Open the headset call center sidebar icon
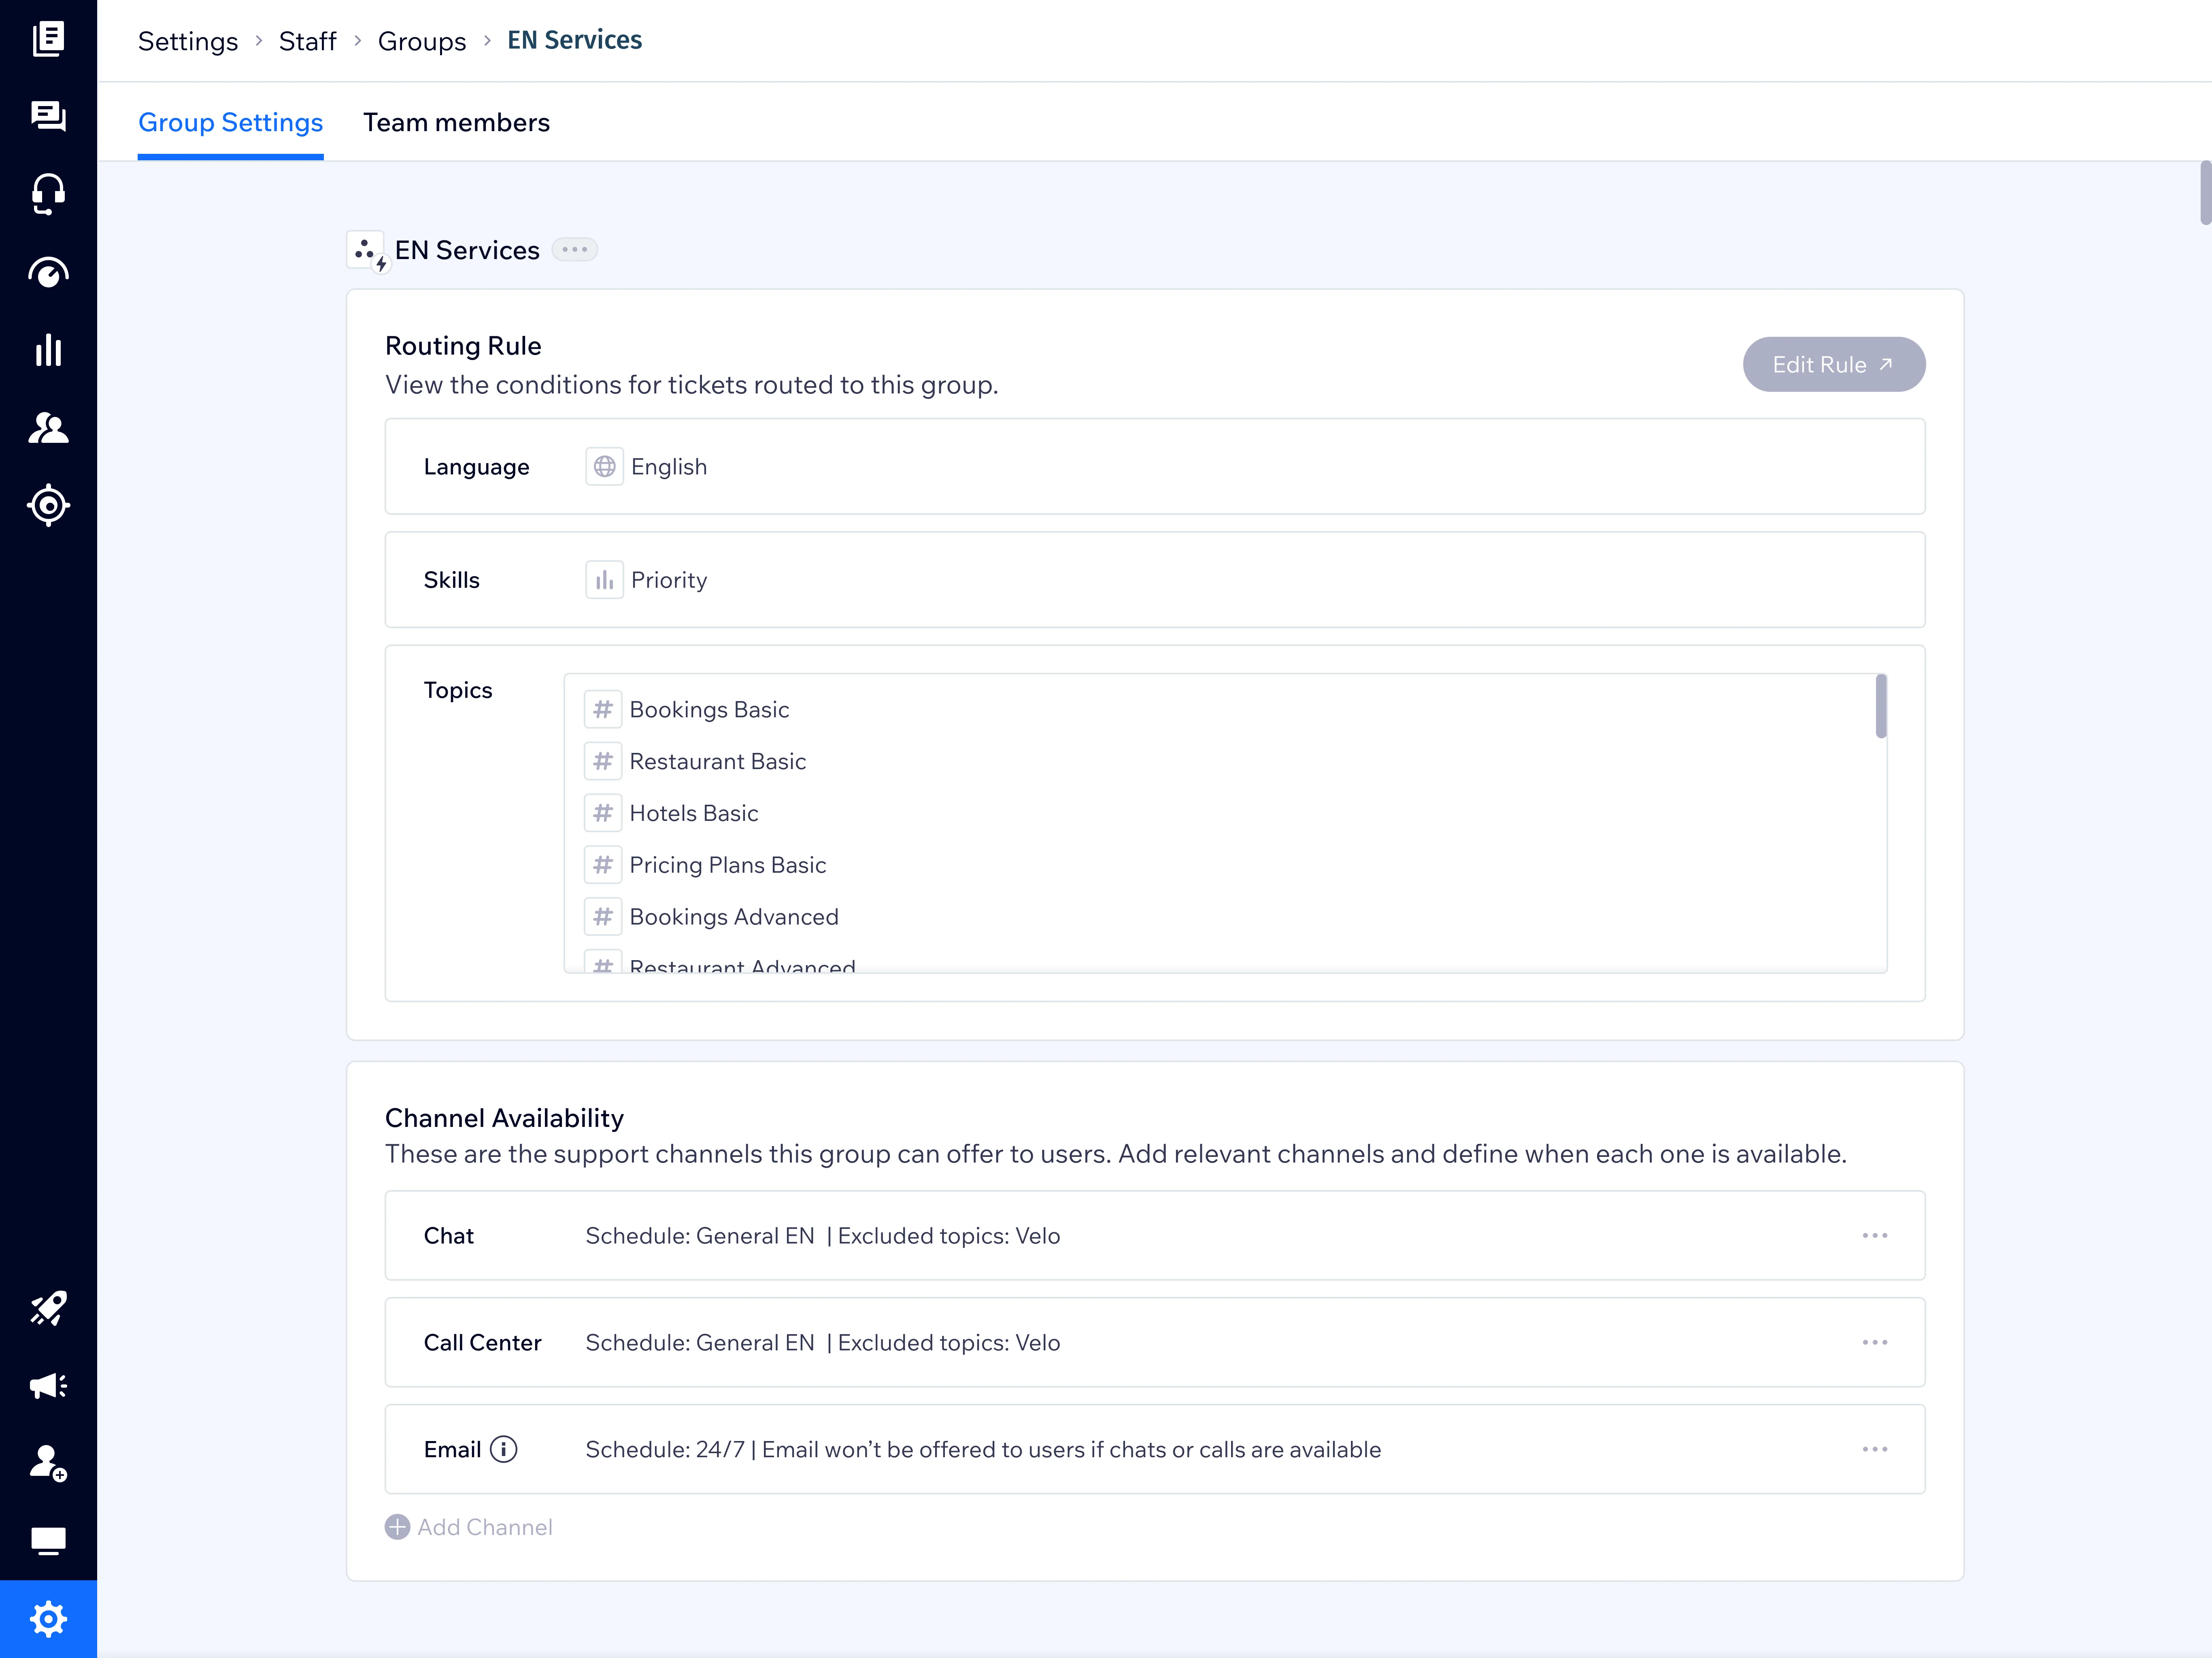The image size is (2212, 1658). [48, 194]
